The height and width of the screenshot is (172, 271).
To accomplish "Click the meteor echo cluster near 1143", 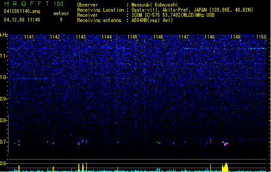I will (82, 142).
